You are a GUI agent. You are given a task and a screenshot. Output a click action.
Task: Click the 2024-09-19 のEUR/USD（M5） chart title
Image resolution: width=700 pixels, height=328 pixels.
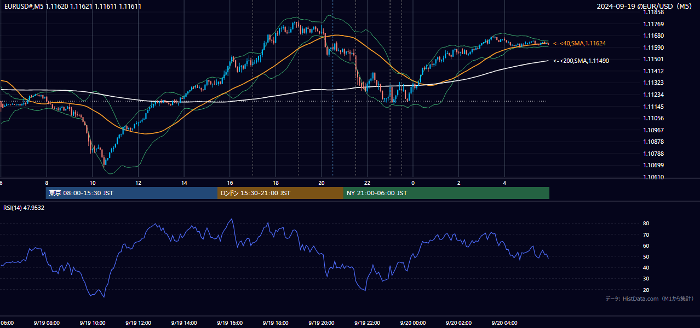coord(644,7)
